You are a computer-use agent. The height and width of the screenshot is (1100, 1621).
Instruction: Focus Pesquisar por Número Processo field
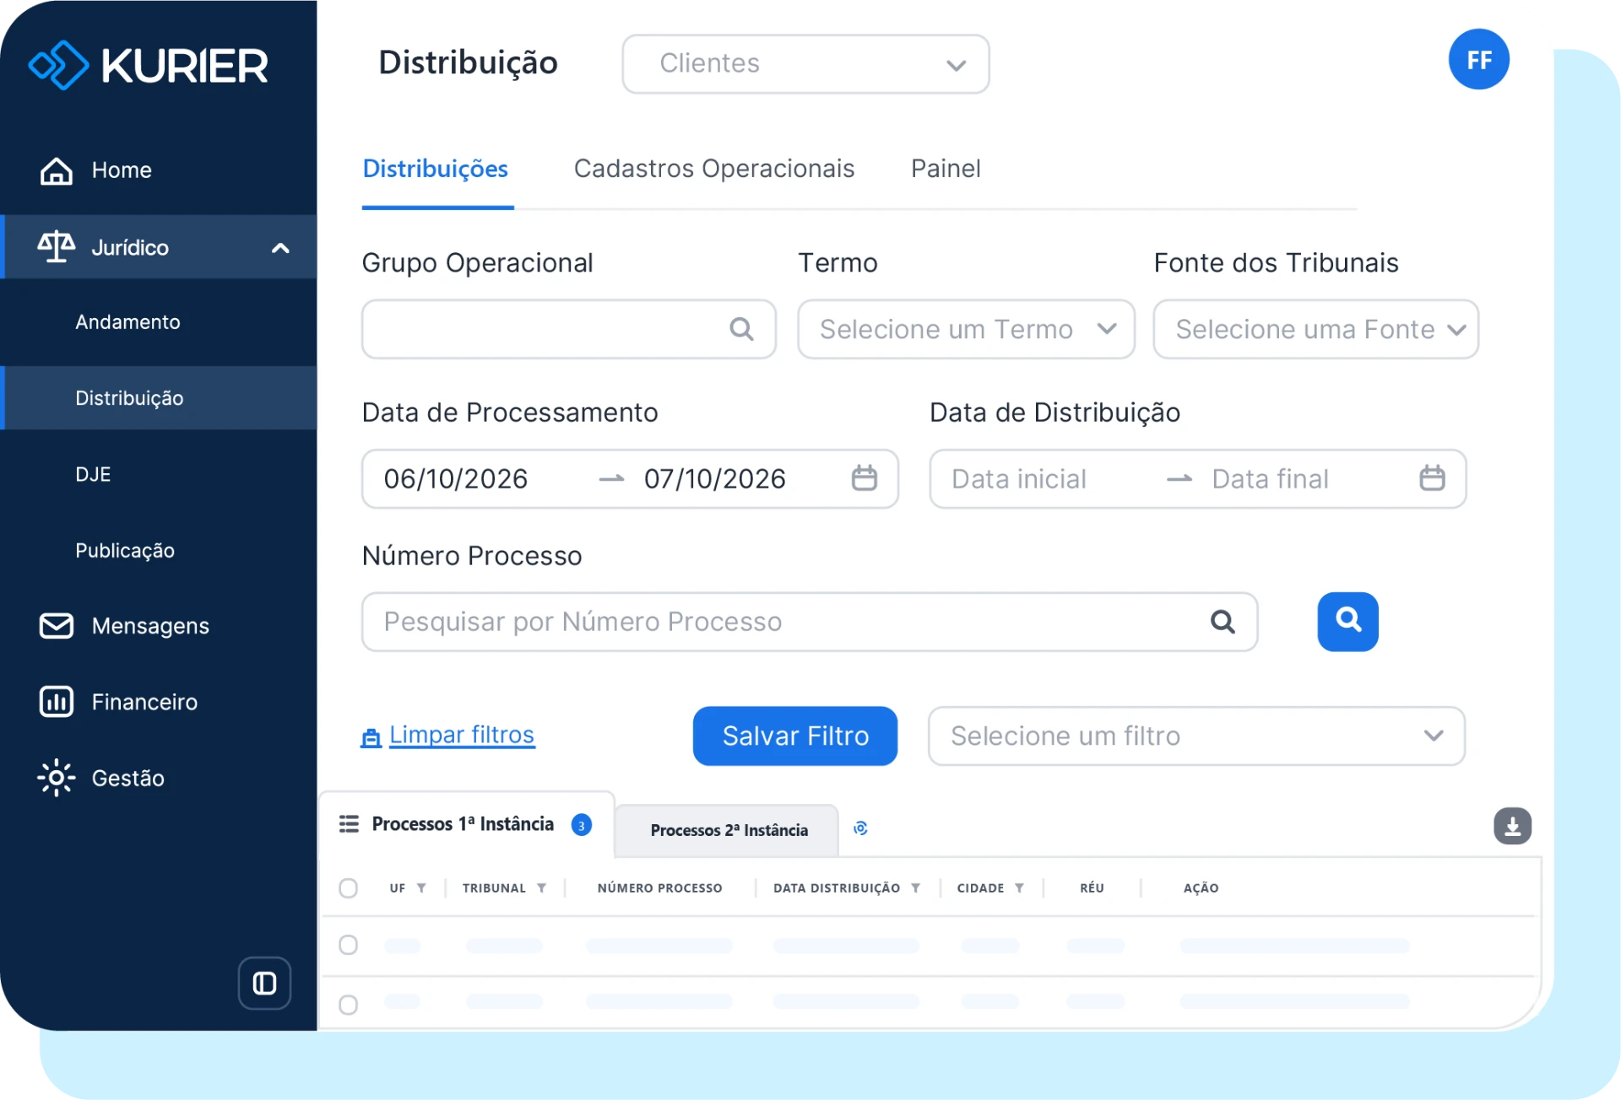810,622
